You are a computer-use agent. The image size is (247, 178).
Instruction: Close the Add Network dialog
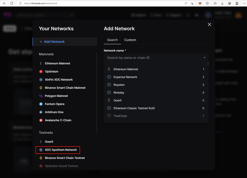pyautogui.click(x=209, y=24)
